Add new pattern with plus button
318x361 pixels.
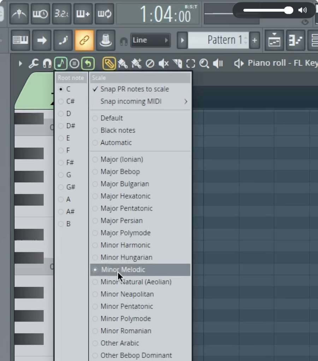pyautogui.click(x=254, y=40)
